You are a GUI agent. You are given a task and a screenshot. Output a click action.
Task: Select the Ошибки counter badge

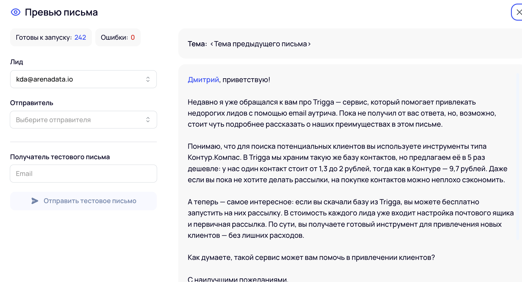click(x=118, y=37)
